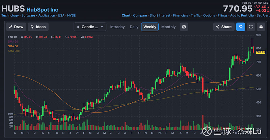Open the Ideas lightbulb panel

coord(38,27)
